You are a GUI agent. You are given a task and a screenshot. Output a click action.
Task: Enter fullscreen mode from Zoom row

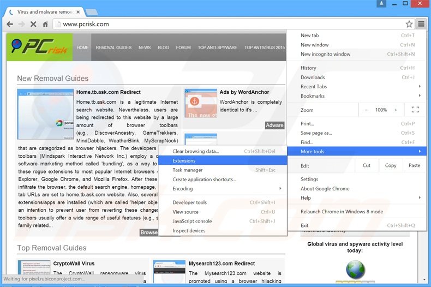[x=415, y=110]
